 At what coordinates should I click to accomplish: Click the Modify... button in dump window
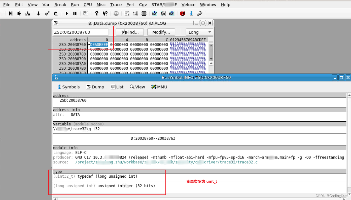click(161, 32)
